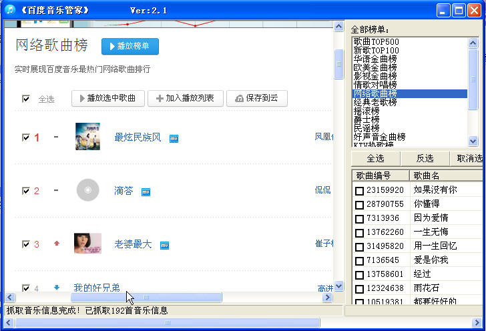Click 加入播放列表 button
The height and width of the screenshot is (331, 486).
(186, 98)
